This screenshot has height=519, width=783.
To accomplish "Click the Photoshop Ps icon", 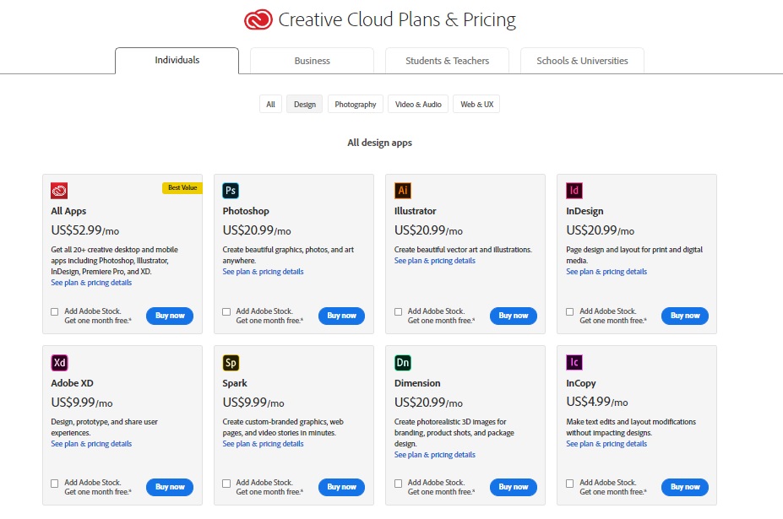I will coord(231,191).
